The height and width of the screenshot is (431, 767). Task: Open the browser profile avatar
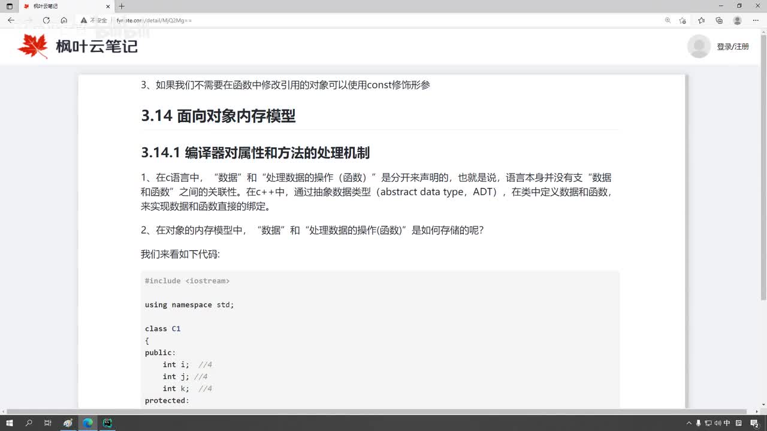(738, 20)
